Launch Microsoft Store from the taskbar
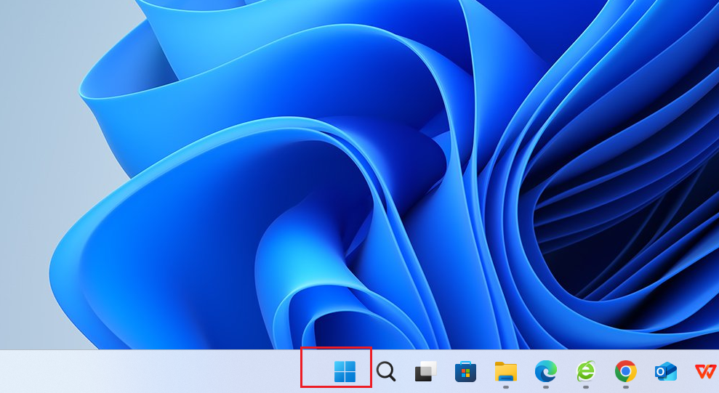Screen dimensions: 719x393 pos(465,372)
